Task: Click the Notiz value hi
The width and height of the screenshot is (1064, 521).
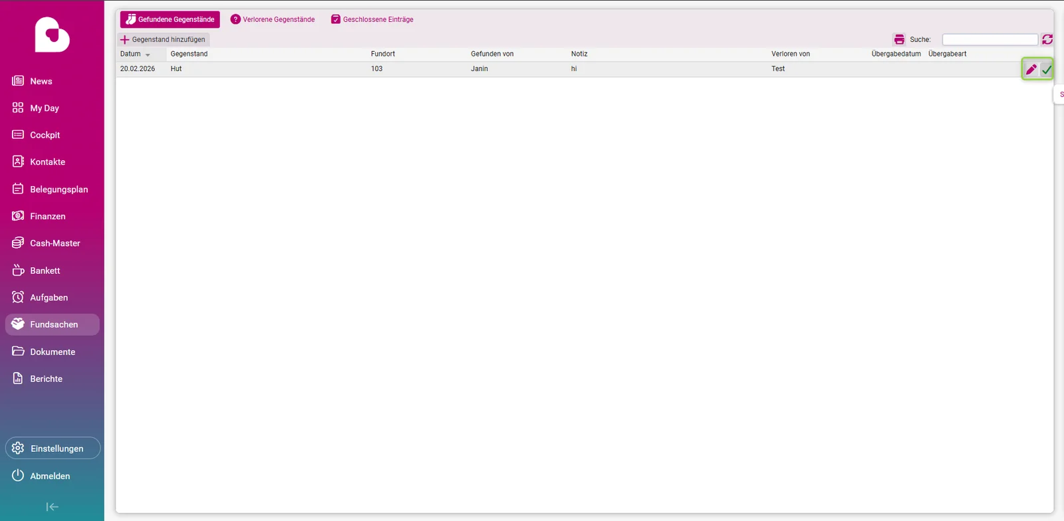Action: [574, 68]
